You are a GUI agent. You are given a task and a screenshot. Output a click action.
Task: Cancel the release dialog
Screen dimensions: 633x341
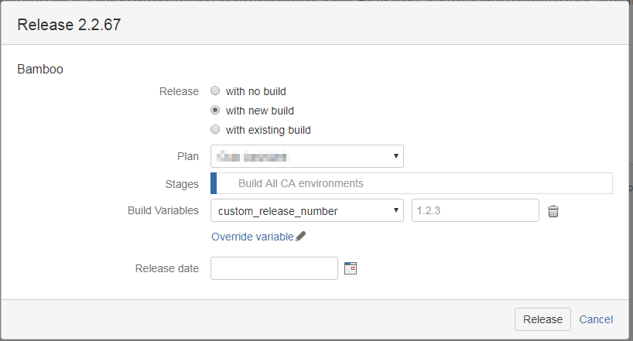click(x=596, y=319)
